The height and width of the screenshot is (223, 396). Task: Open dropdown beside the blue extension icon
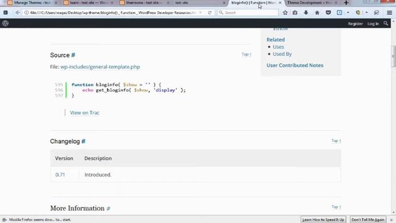tap(348, 12)
